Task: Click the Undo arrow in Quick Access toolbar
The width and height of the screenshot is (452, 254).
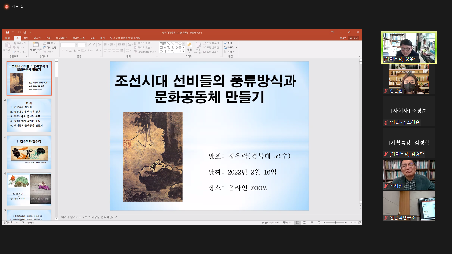Action: point(13,32)
